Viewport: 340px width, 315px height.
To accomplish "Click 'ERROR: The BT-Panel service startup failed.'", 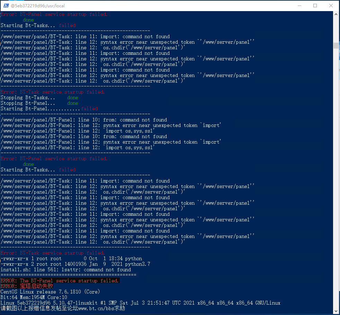I will click(x=60, y=281).
